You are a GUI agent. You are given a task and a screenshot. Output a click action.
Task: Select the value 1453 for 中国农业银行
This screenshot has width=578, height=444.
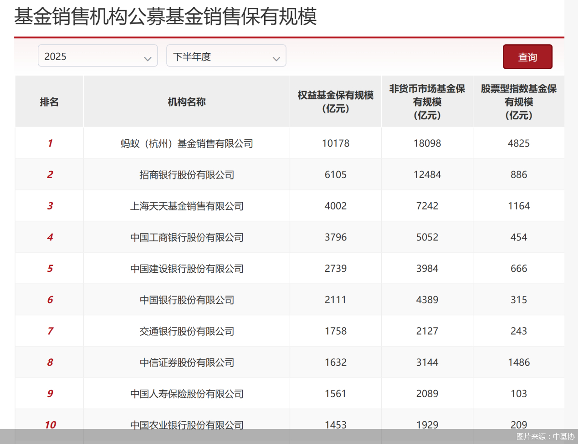point(335,424)
